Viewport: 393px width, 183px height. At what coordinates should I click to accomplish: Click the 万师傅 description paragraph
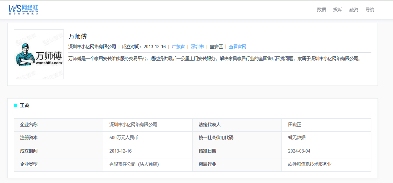[214, 59]
